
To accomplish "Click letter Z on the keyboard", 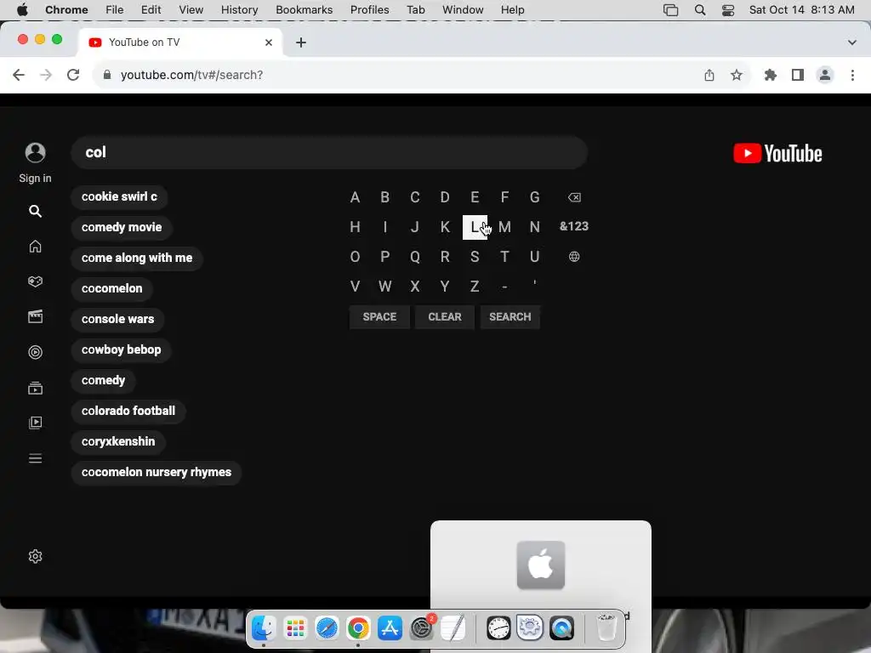I will [x=475, y=287].
